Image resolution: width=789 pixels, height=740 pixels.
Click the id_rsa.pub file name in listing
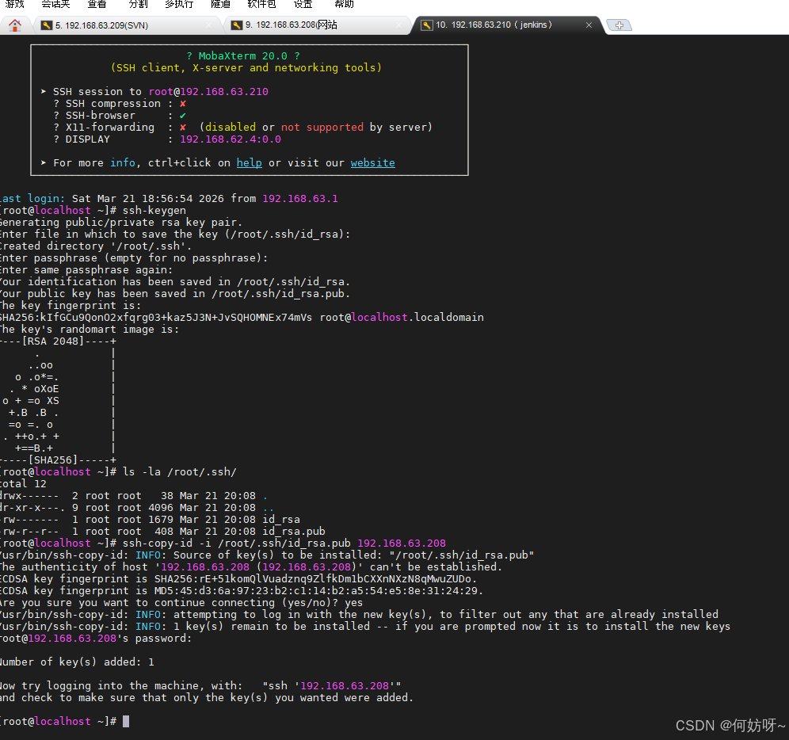coord(294,532)
